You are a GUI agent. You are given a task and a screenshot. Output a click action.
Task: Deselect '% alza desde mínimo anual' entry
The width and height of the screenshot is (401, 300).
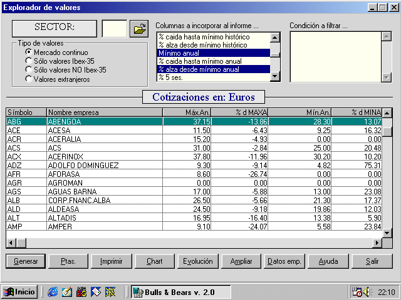pyautogui.click(x=214, y=69)
